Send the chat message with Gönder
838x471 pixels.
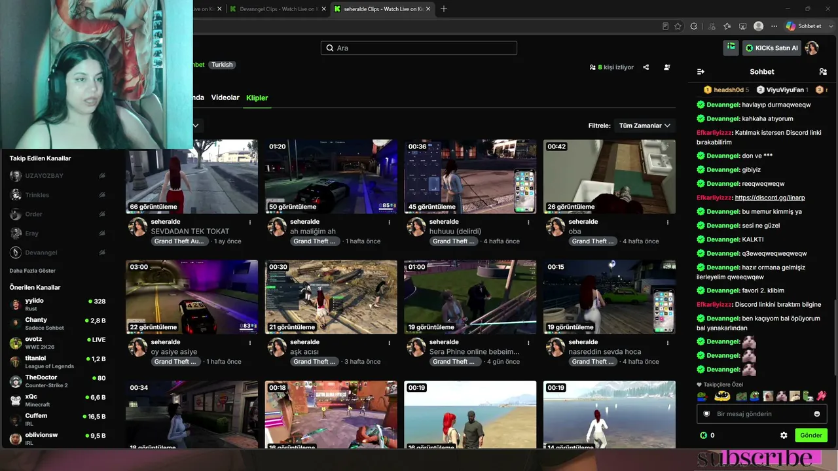click(x=811, y=435)
